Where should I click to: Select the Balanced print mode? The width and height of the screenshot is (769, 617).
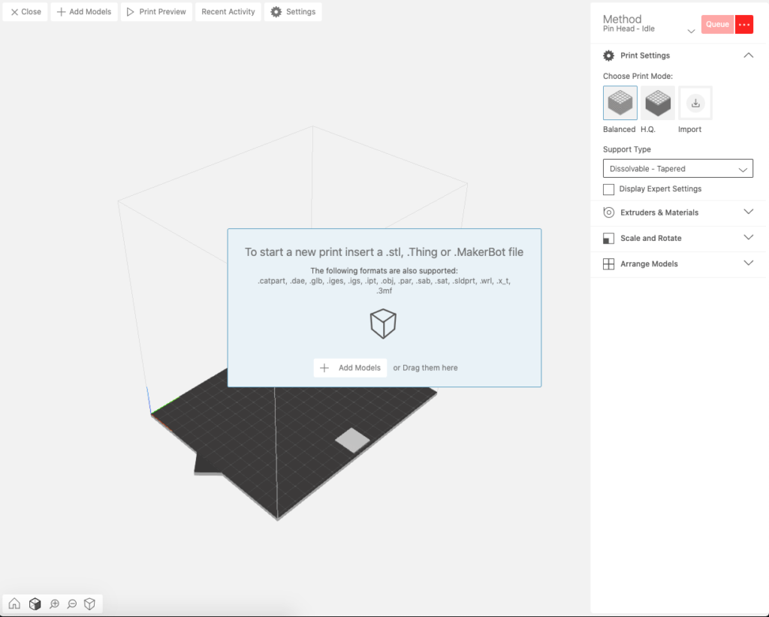click(620, 102)
